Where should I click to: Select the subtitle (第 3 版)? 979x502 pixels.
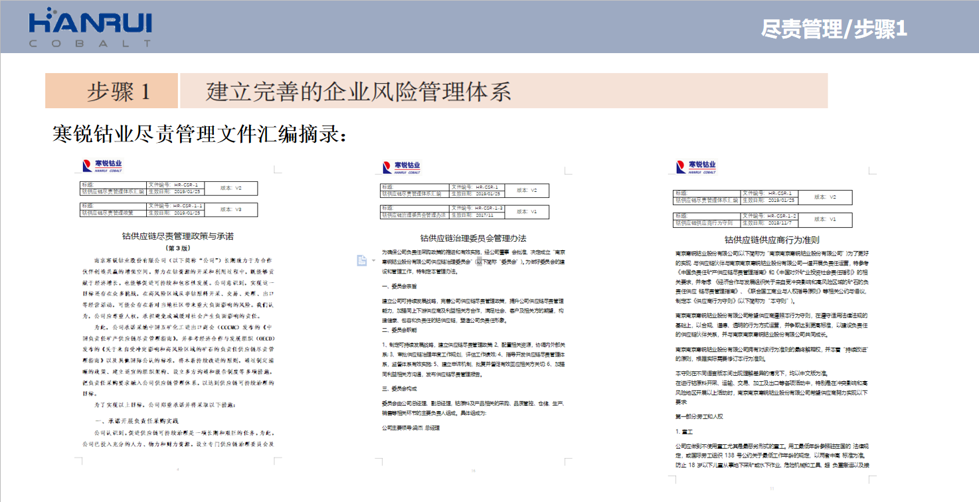coord(177,248)
